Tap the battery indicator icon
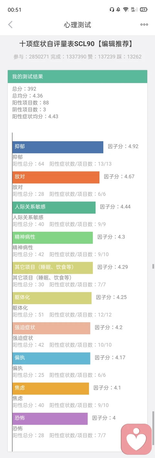This screenshot has height=458, width=155. point(143,9)
